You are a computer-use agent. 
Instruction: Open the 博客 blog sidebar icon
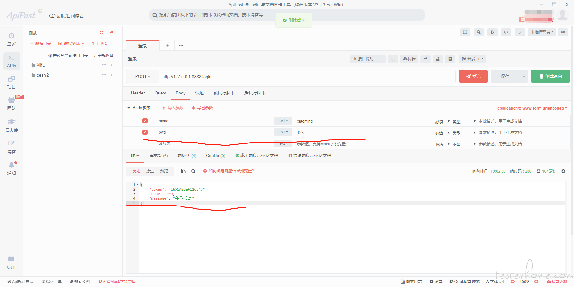11,147
